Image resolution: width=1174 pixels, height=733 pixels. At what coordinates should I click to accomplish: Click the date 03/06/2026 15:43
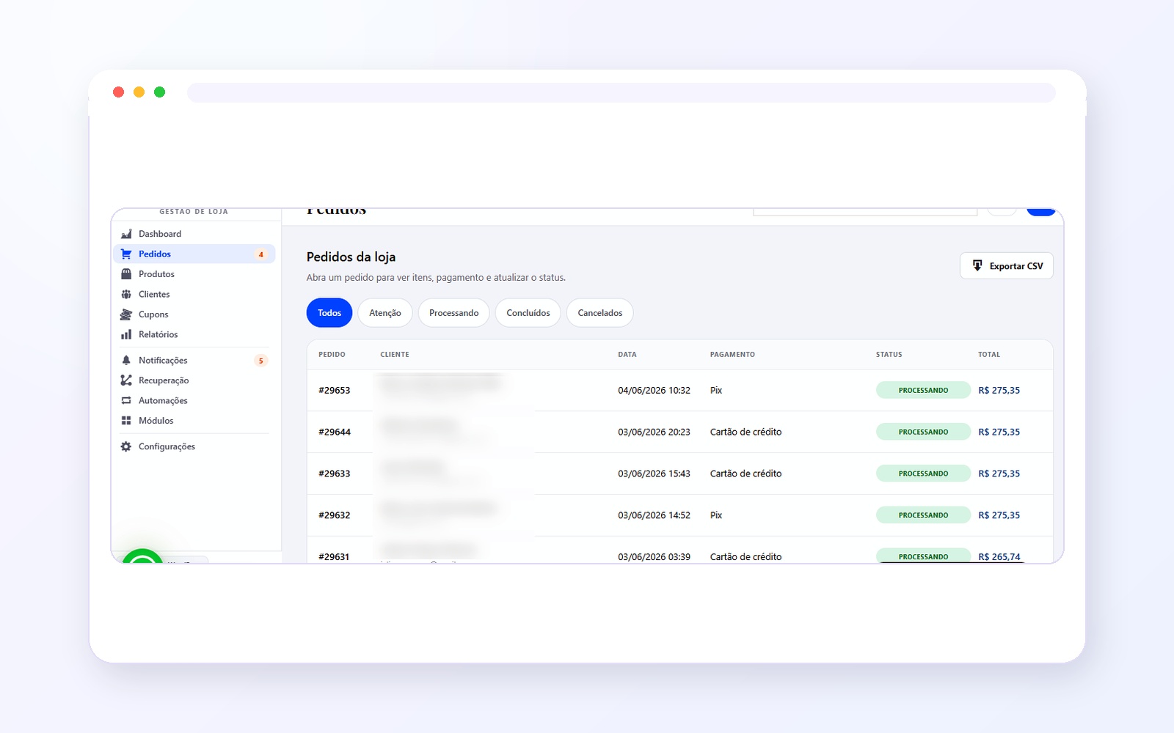pos(654,474)
